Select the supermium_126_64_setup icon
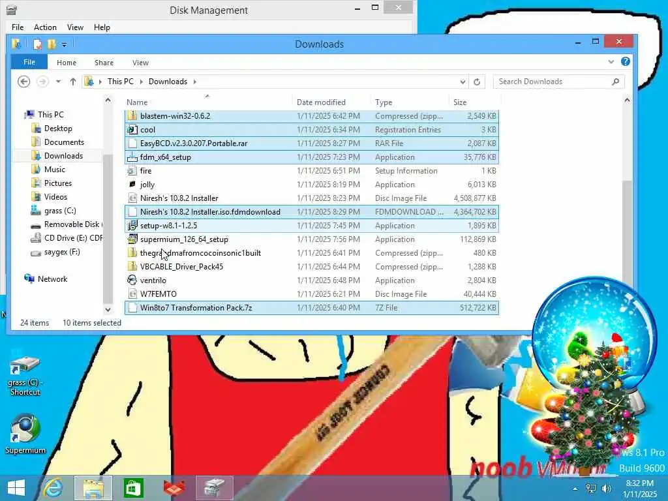 [132, 239]
